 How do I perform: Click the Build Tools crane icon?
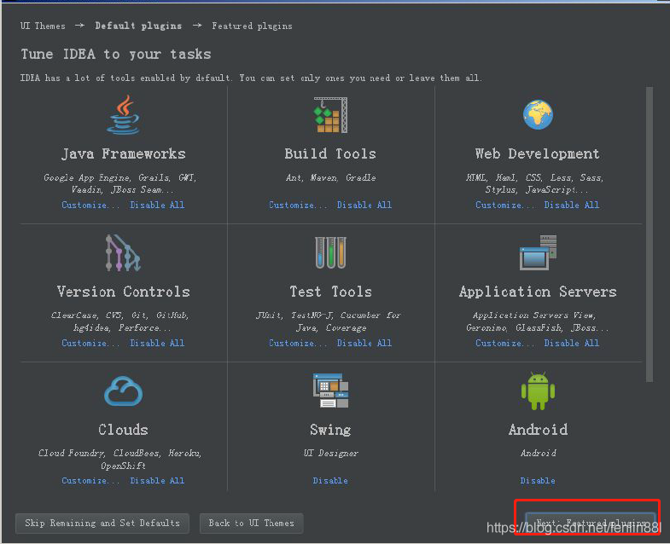330,115
